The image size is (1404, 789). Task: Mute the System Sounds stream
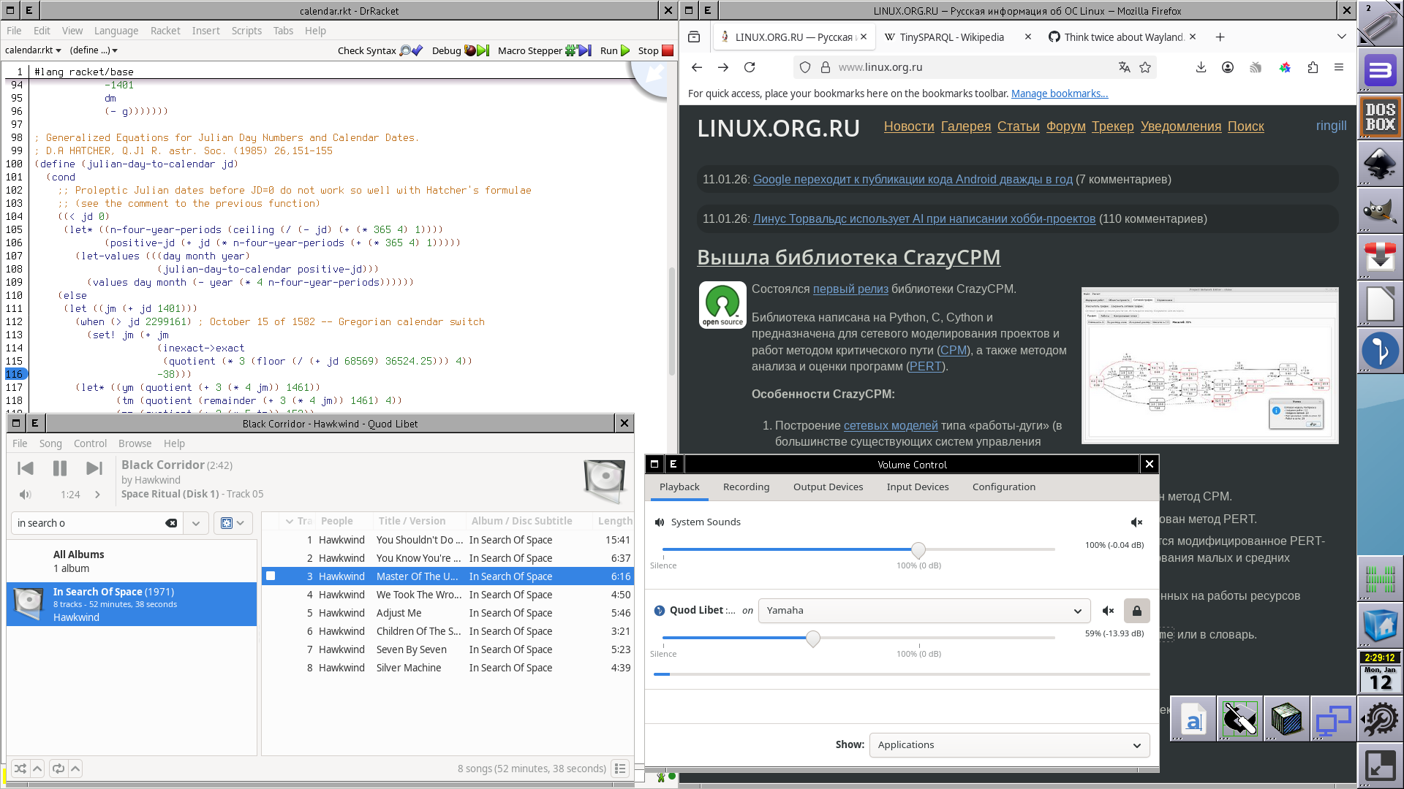click(x=1136, y=522)
